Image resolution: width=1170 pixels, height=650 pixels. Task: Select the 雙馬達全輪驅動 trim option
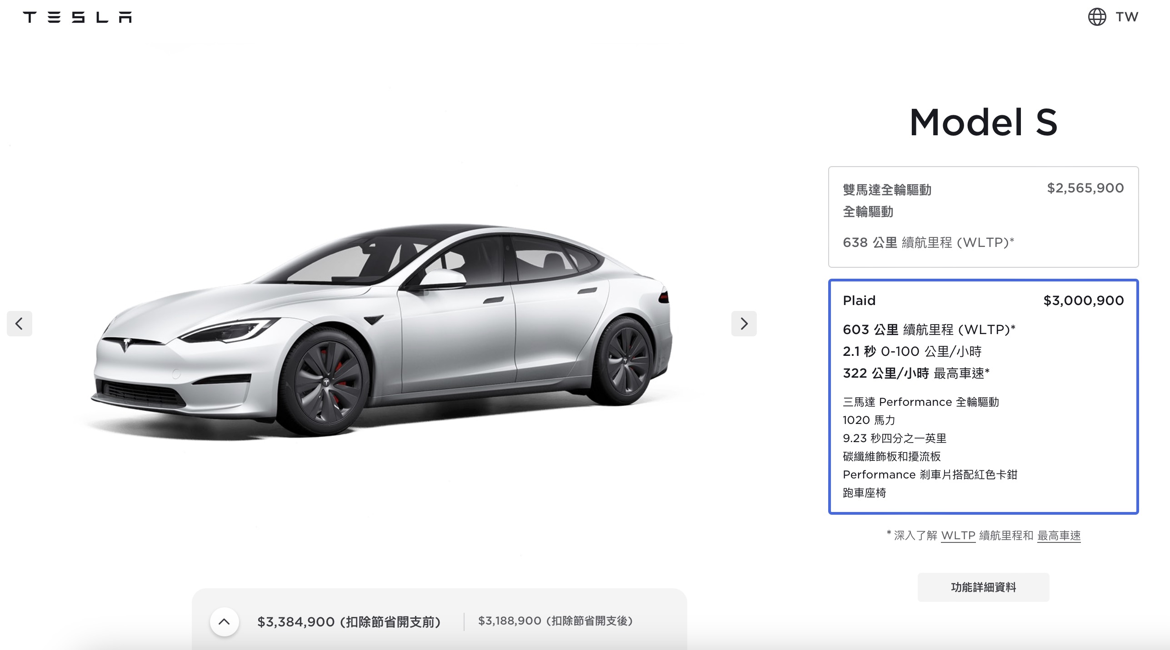[983, 217]
